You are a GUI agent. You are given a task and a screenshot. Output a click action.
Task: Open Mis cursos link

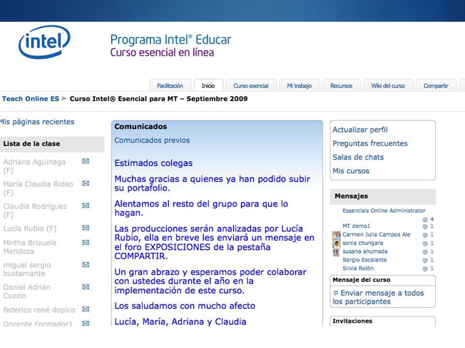(351, 171)
